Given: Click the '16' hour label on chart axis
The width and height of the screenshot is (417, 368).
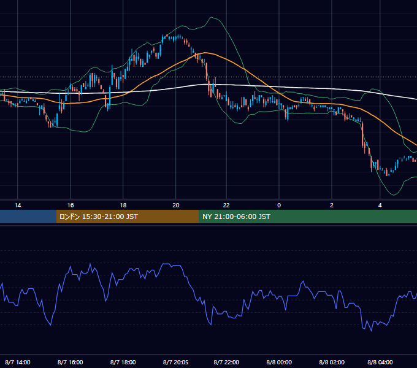Looking at the screenshot, I should click(70, 205).
